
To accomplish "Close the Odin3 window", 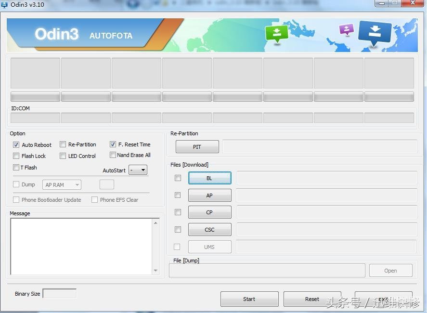I will [x=413, y=3].
